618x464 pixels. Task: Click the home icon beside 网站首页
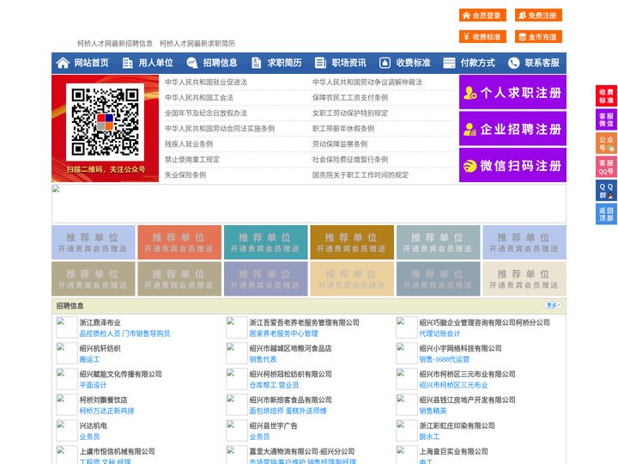pos(63,63)
